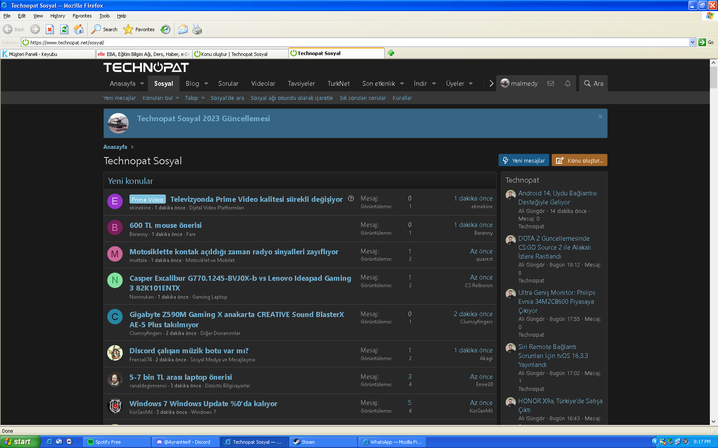Open thread '600 TL mouse önerisi'
718x448 pixels.
[x=165, y=225]
